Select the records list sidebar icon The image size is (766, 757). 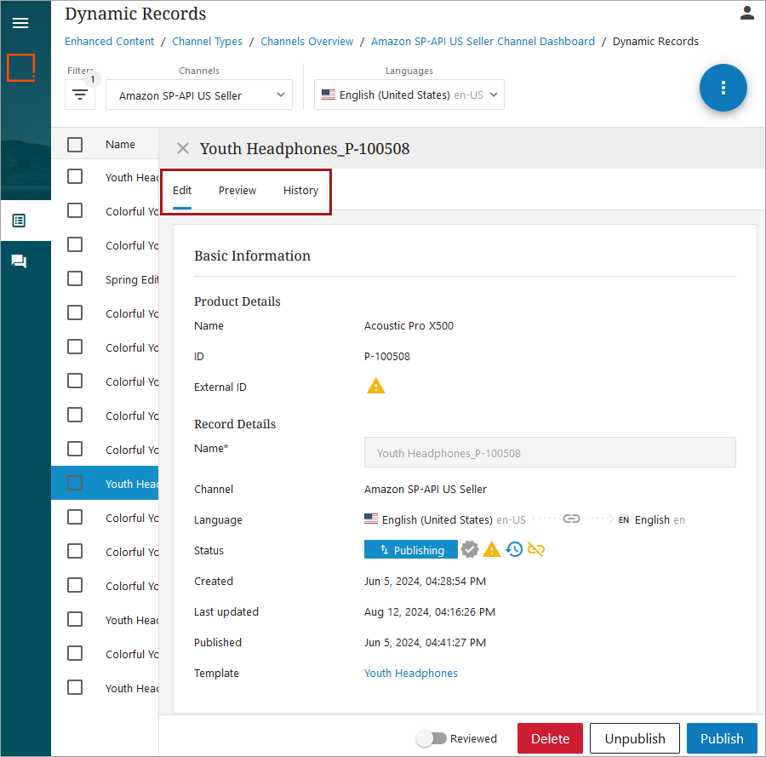point(19,221)
